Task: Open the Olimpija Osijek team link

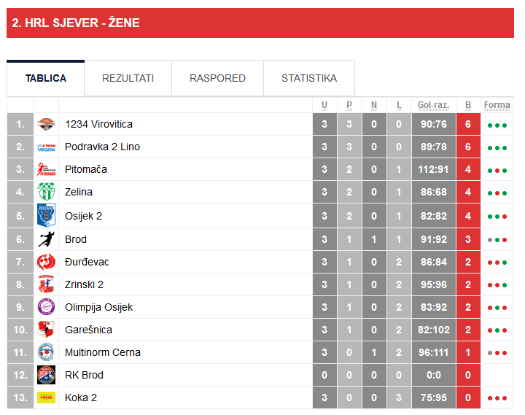Action: tap(98, 307)
